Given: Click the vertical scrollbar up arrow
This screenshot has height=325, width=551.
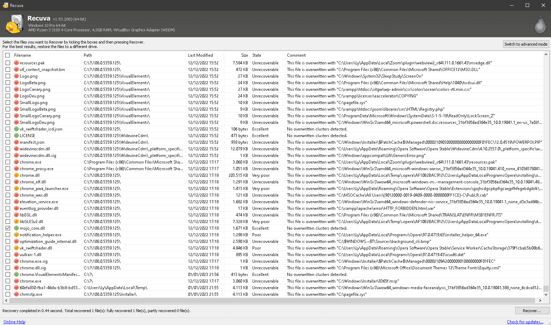Looking at the screenshot, I should pos(546,55).
